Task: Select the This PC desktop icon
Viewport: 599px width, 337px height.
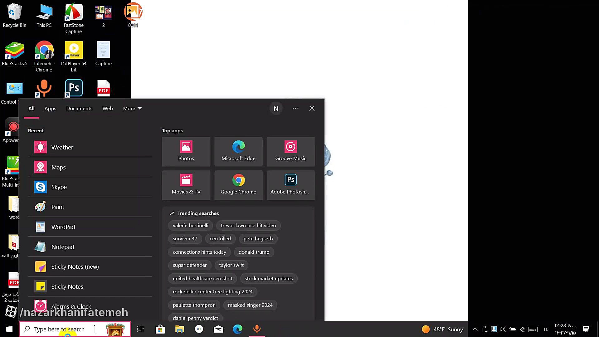Action: pyautogui.click(x=44, y=16)
